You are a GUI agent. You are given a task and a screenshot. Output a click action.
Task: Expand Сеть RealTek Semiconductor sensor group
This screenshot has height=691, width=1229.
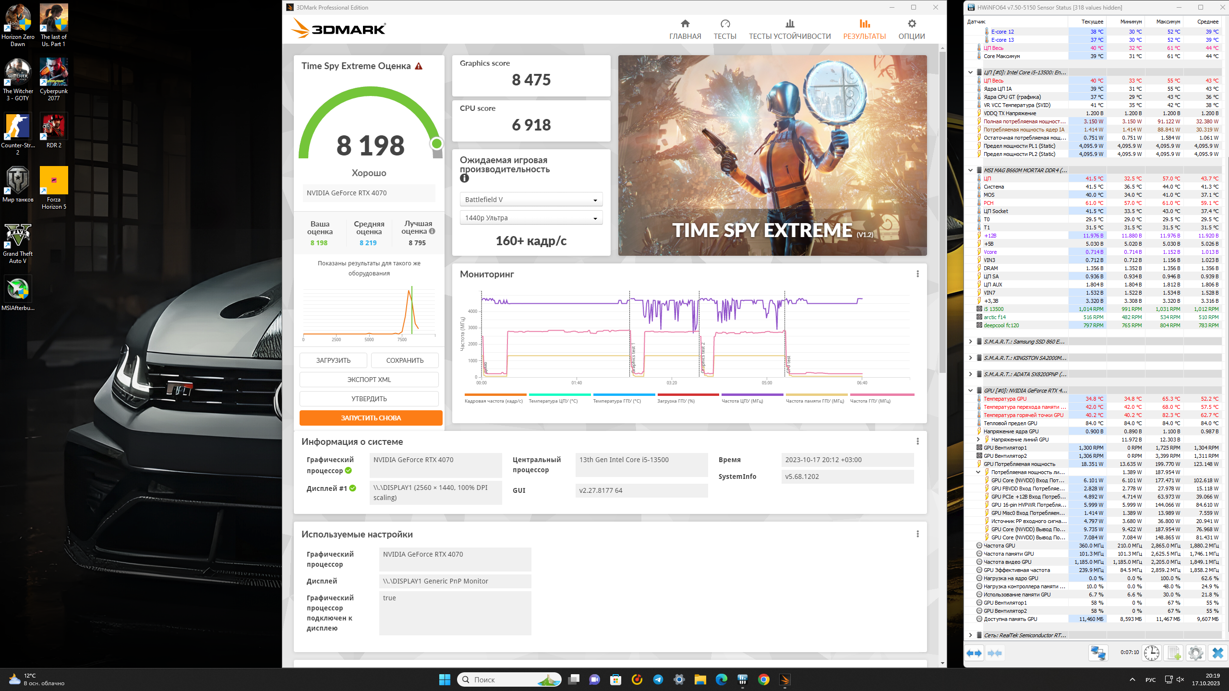click(x=970, y=635)
